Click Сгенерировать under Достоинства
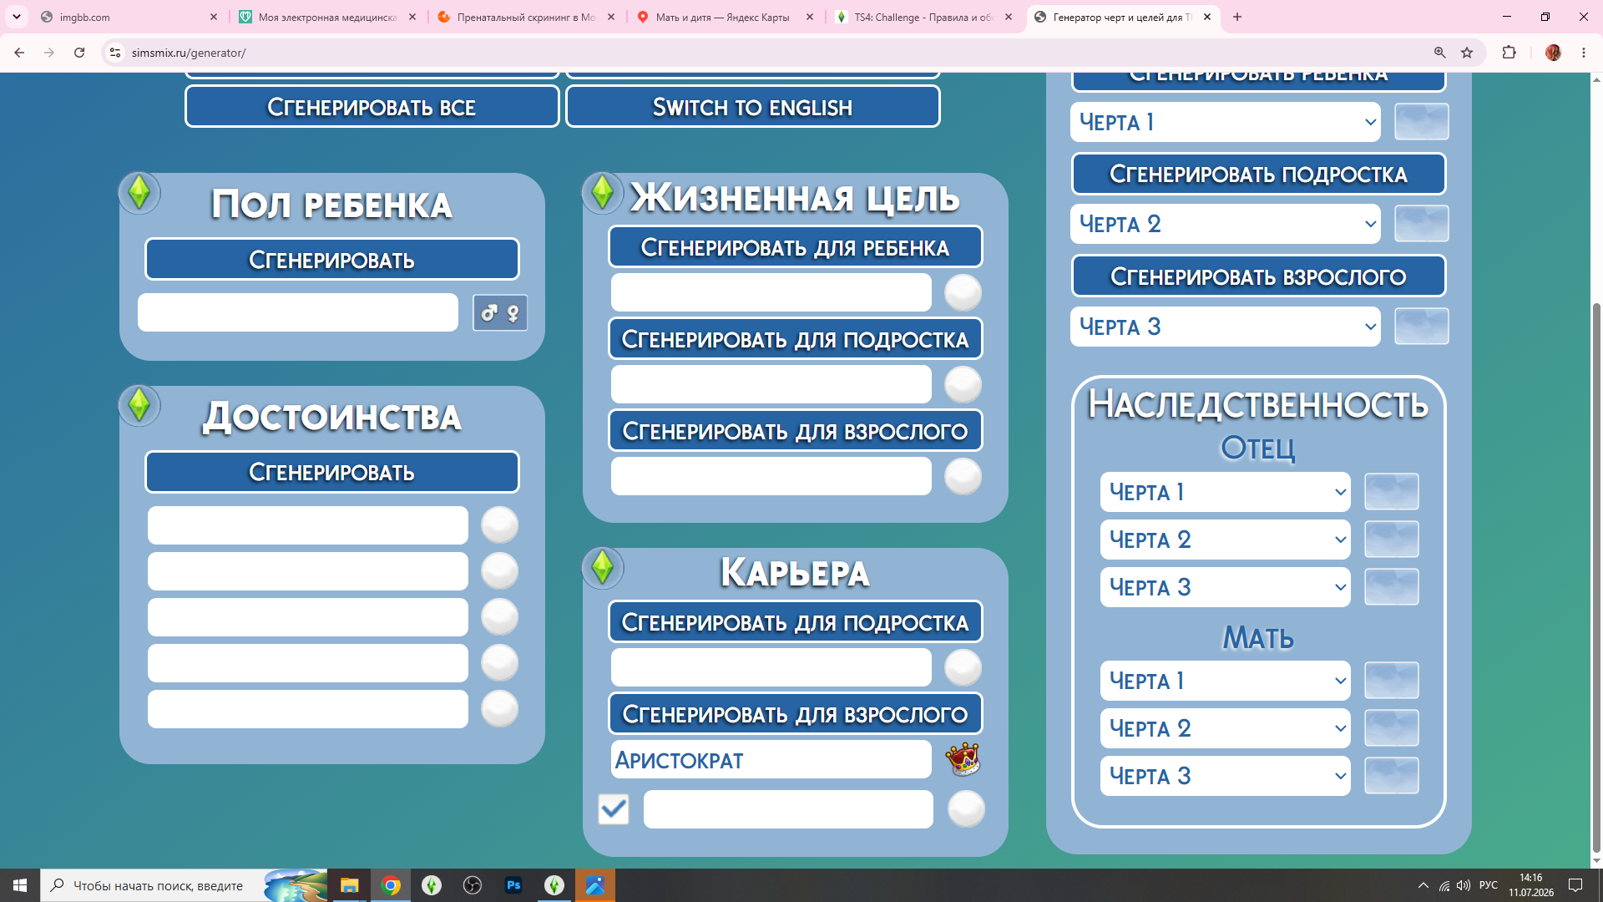1603x902 pixels. click(332, 472)
